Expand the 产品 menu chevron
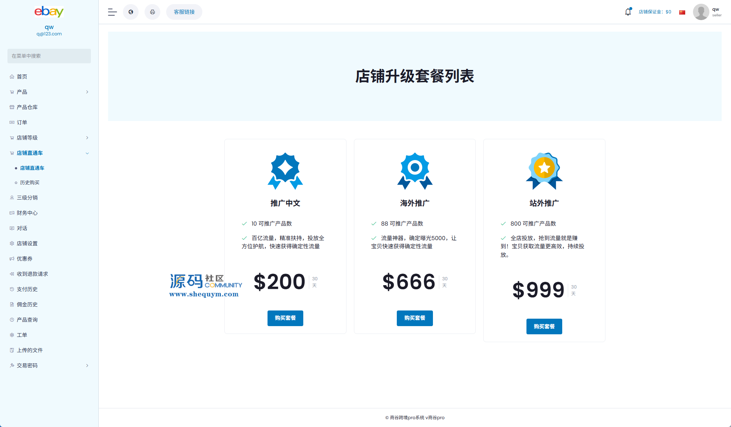 click(87, 92)
